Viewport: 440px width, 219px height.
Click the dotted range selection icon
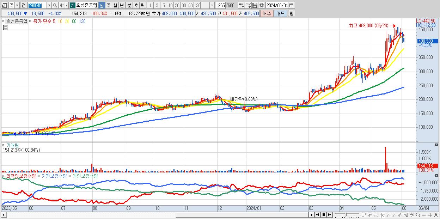[x=376, y=215]
